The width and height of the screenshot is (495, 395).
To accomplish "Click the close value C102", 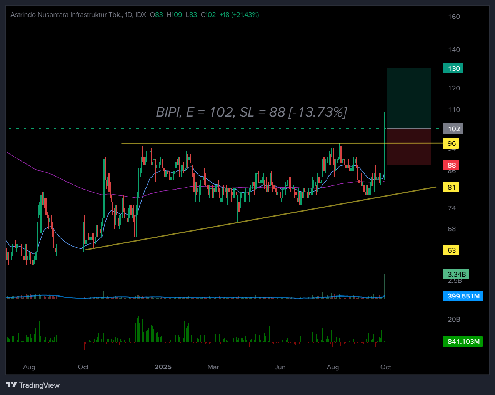I will (208, 15).
